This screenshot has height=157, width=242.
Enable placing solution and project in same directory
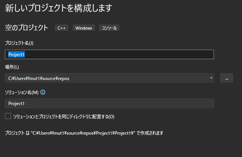[x=8, y=116]
